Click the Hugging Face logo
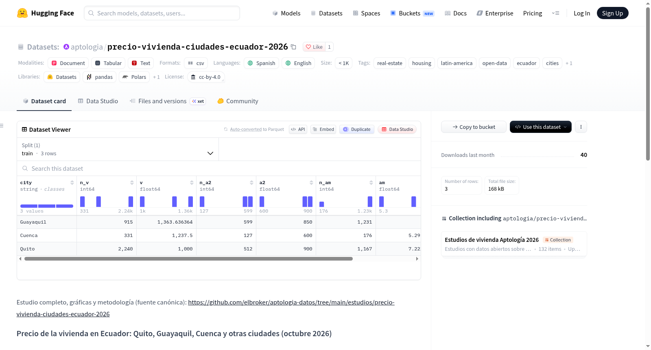Viewport: 651px width, 350px height. (46, 13)
